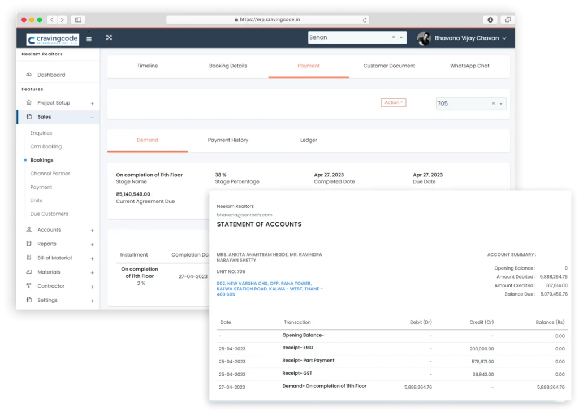Open the Action dropdown button

(x=394, y=103)
